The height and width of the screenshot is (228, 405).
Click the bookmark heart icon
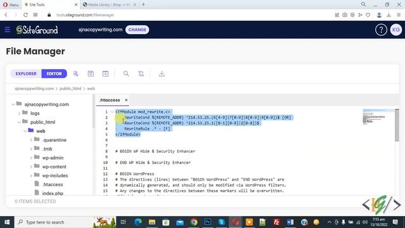click(368, 15)
